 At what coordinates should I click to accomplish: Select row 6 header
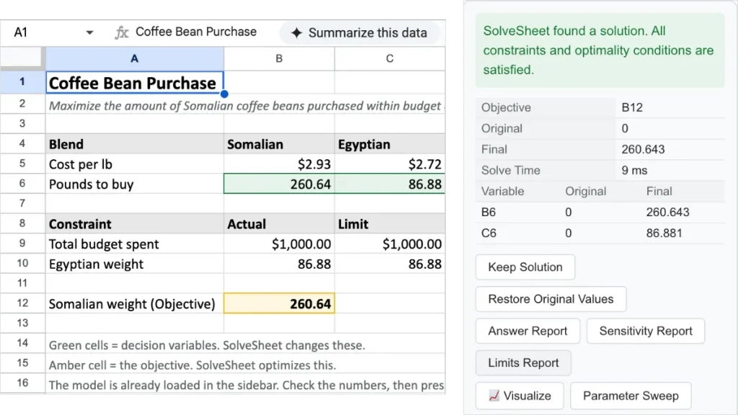tap(22, 184)
